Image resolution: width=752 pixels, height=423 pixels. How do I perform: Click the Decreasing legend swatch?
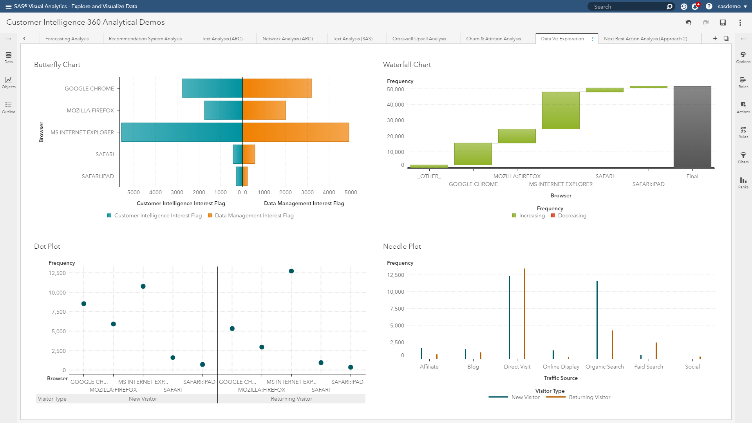point(553,215)
